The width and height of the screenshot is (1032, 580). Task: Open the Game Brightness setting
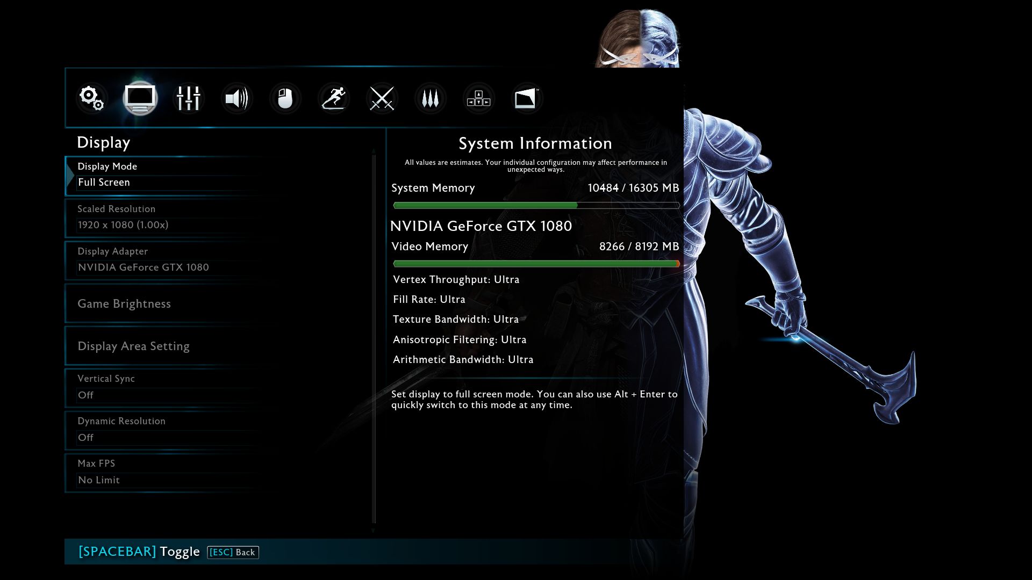(x=218, y=303)
